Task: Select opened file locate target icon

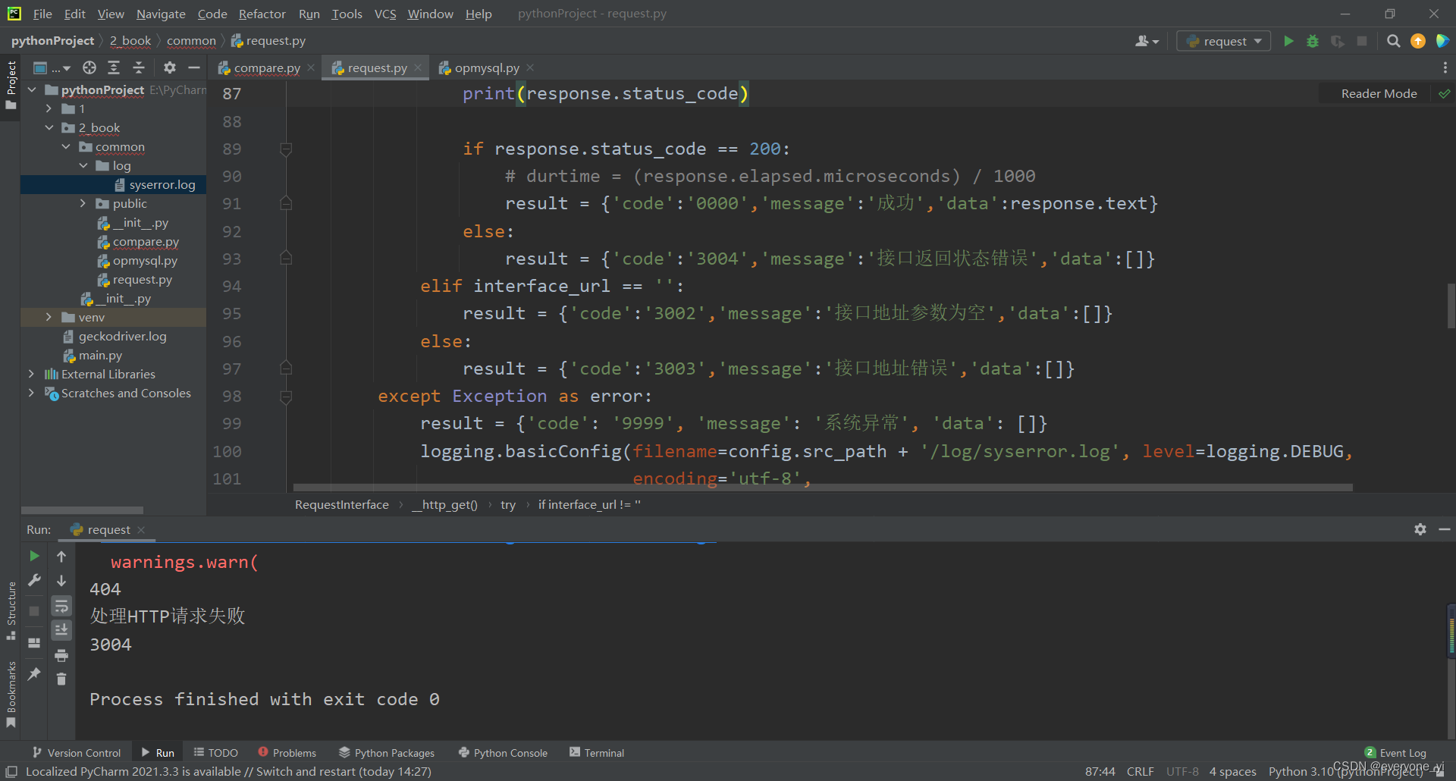Action: 89,67
